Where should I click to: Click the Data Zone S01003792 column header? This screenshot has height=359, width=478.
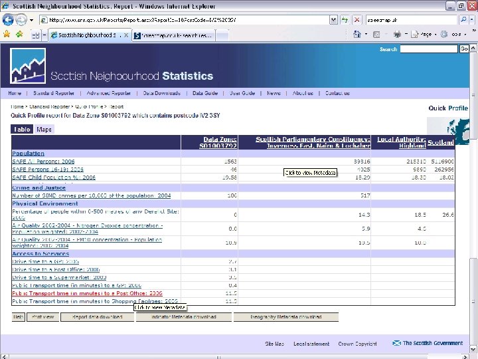click(x=218, y=142)
